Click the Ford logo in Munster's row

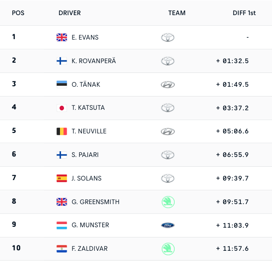168,225
